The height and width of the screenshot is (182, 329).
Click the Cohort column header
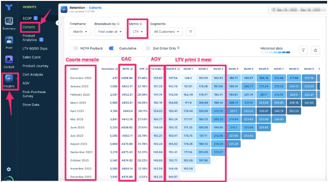(x=74, y=69)
